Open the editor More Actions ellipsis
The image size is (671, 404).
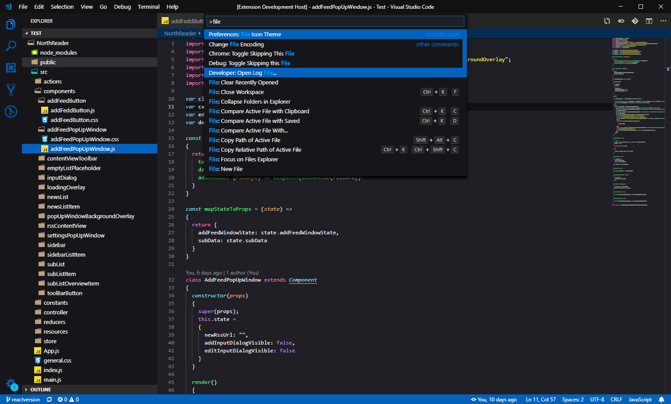tap(663, 21)
